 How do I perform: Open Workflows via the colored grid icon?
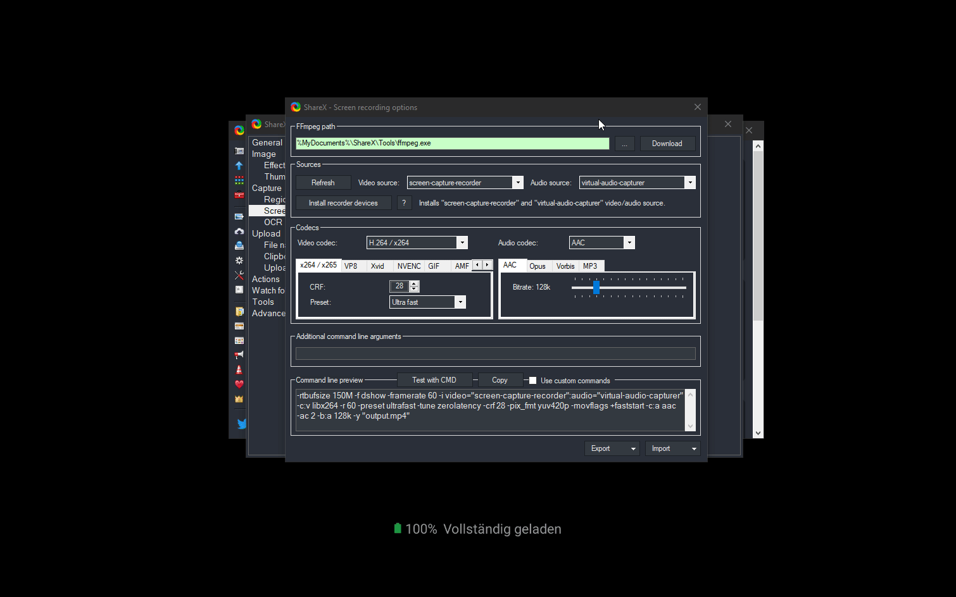pyautogui.click(x=239, y=180)
